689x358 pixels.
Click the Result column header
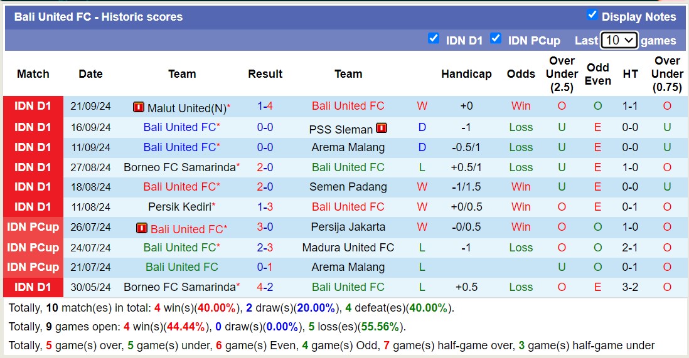[x=265, y=74]
